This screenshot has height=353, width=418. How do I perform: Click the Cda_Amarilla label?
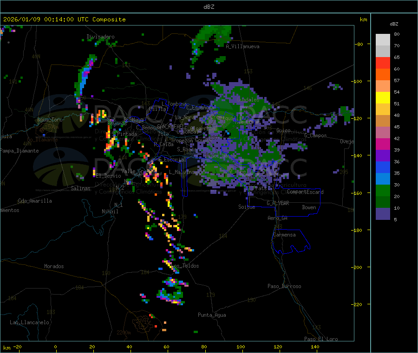pyautogui.click(x=35, y=201)
